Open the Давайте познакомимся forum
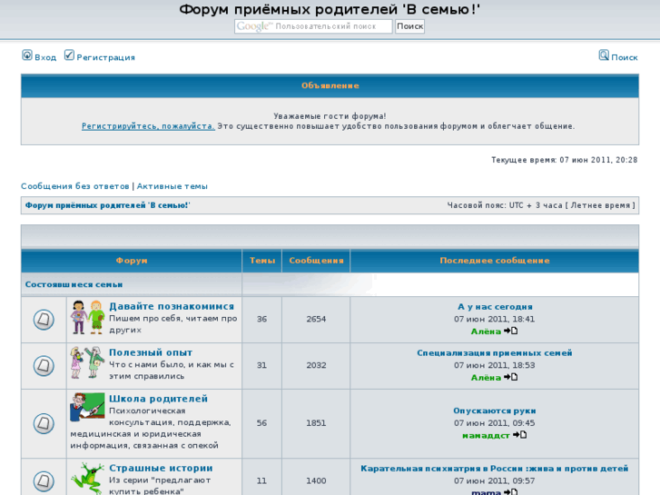This screenshot has width=660, height=495. 172,306
